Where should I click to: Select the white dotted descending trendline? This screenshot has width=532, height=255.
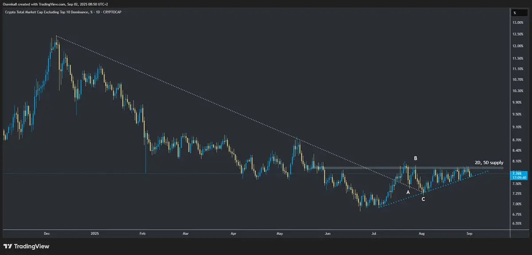(239, 114)
